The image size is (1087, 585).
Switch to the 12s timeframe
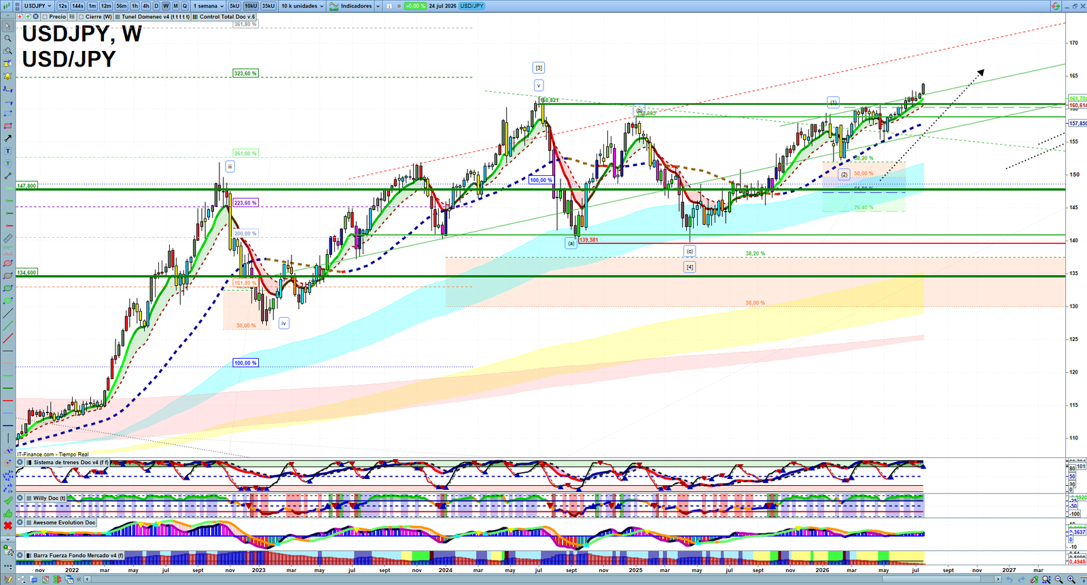(x=63, y=6)
